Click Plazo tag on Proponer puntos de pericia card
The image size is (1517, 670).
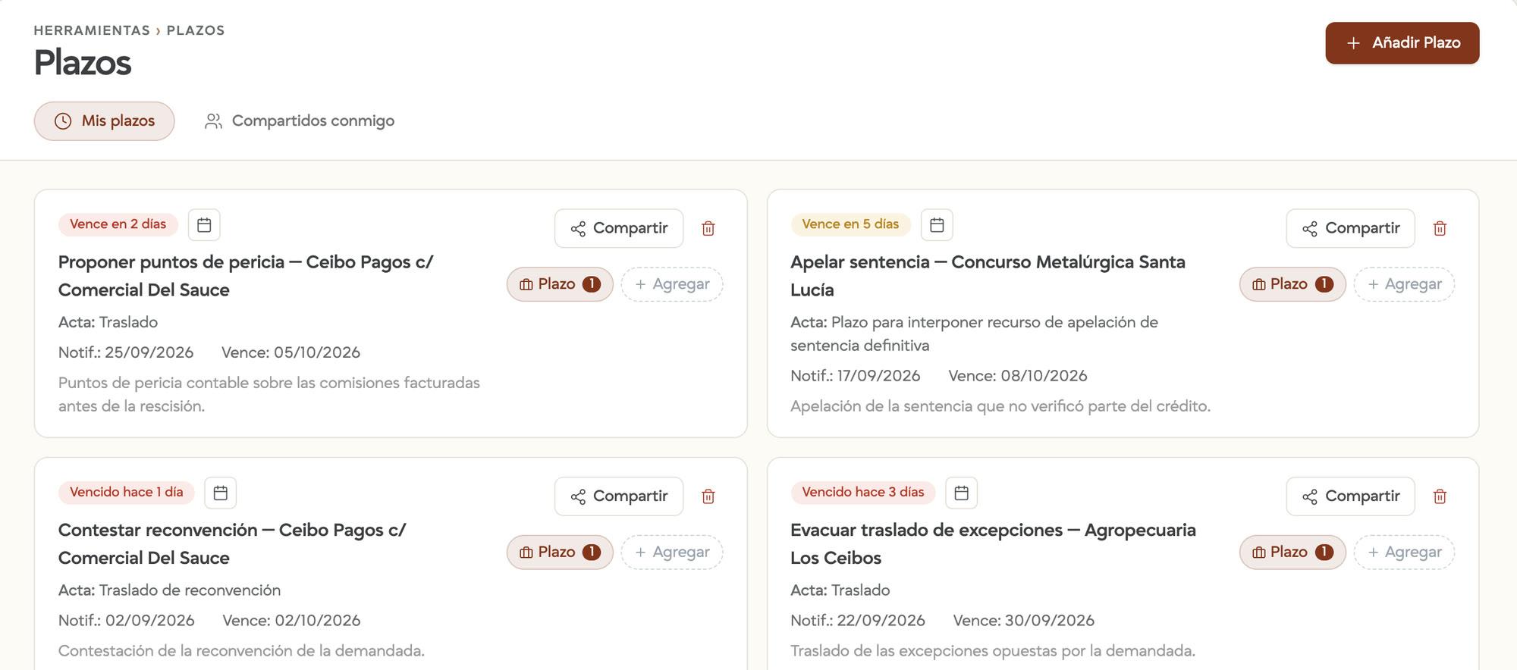click(x=560, y=284)
